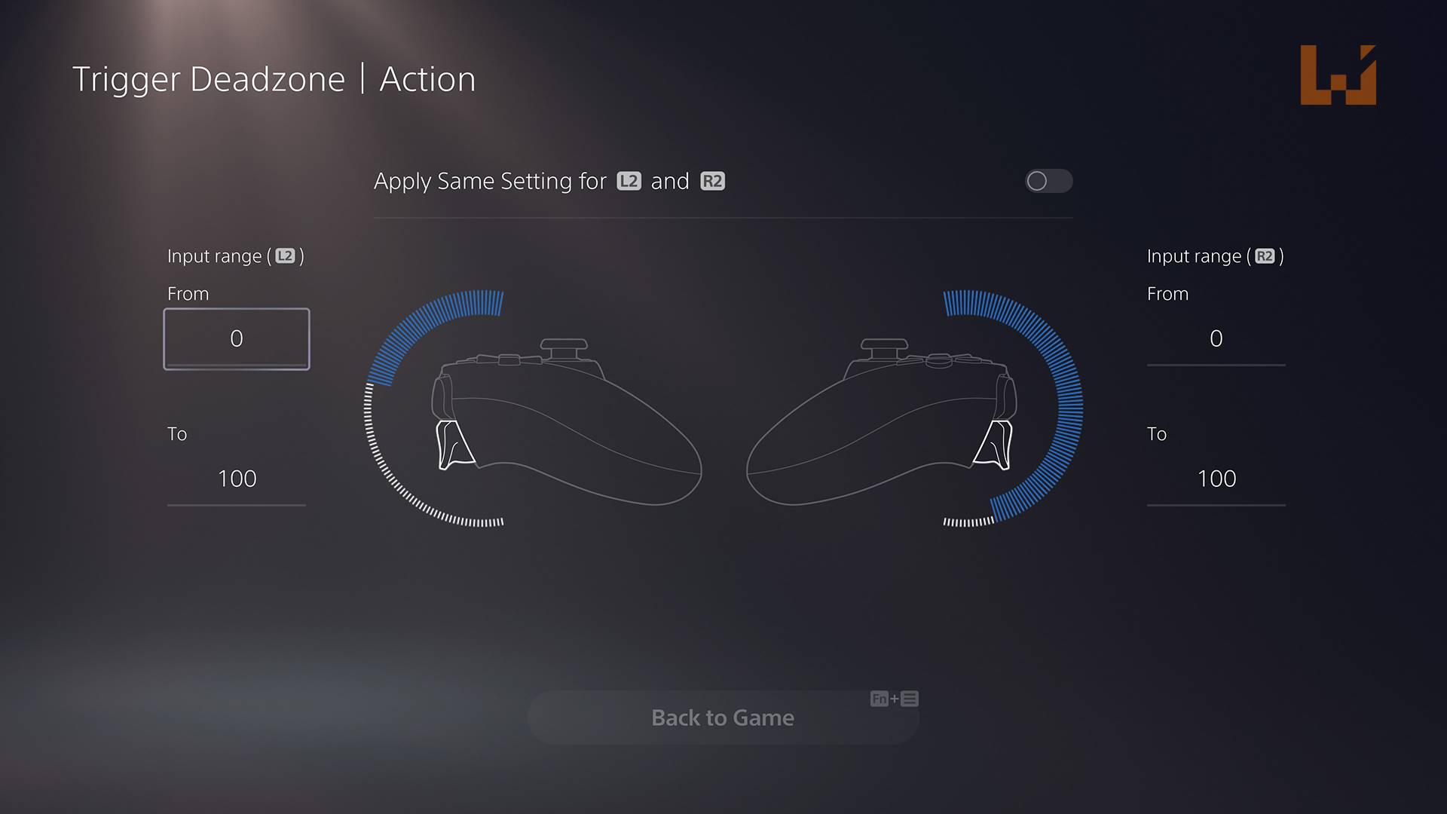Image resolution: width=1447 pixels, height=814 pixels.
Task: Click Back to Game button
Action: (x=723, y=717)
